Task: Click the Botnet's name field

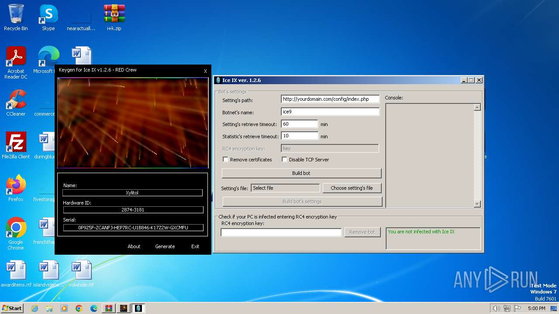Action: (330, 112)
